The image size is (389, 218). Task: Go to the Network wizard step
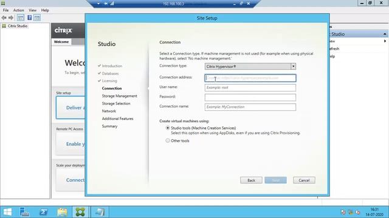(109, 111)
